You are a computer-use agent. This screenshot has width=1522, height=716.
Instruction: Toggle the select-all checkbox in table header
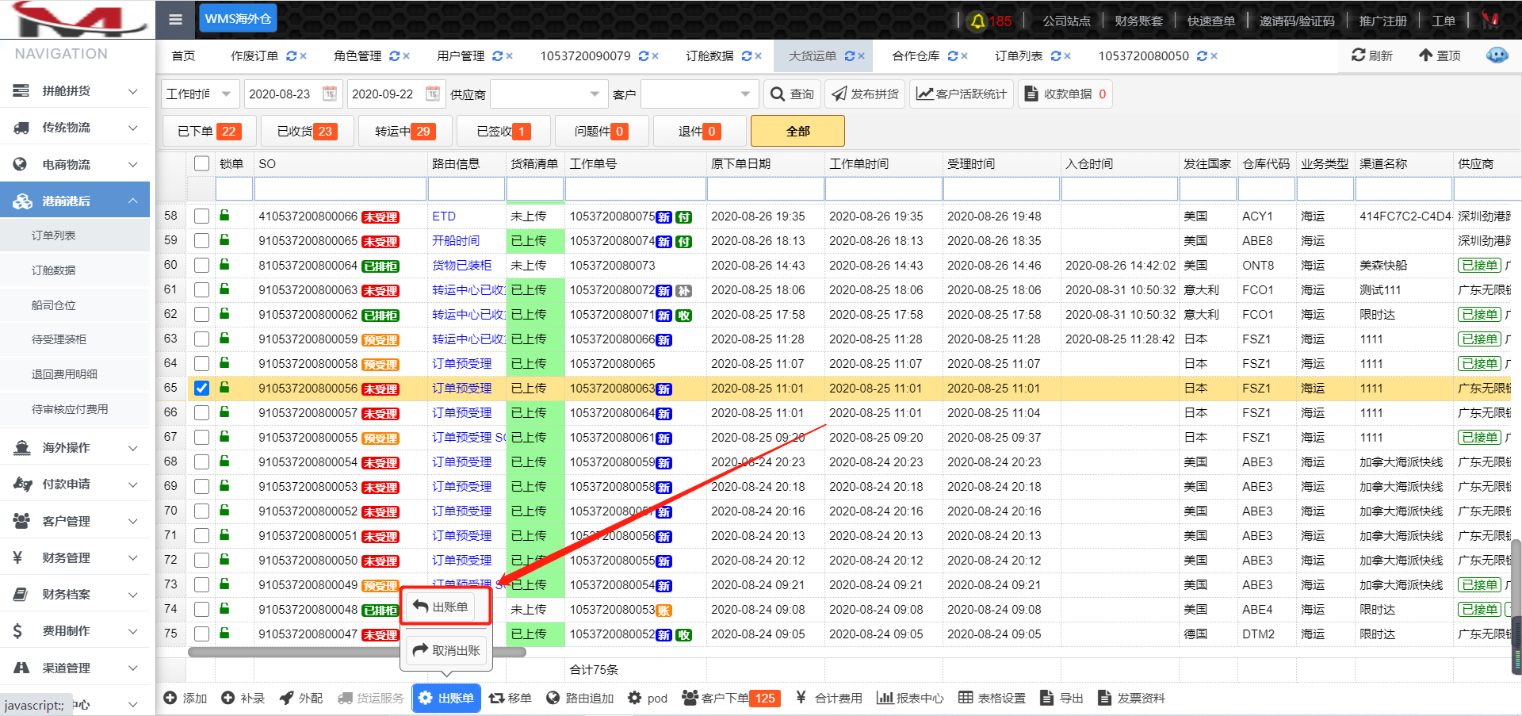point(201,163)
